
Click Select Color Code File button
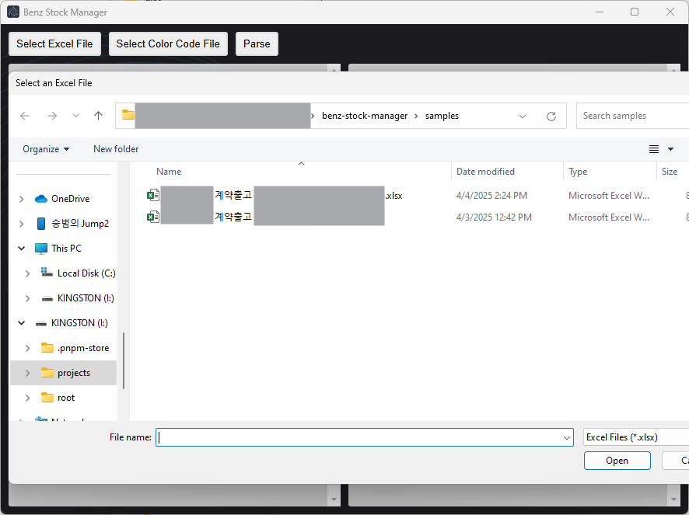coord(168,44)
